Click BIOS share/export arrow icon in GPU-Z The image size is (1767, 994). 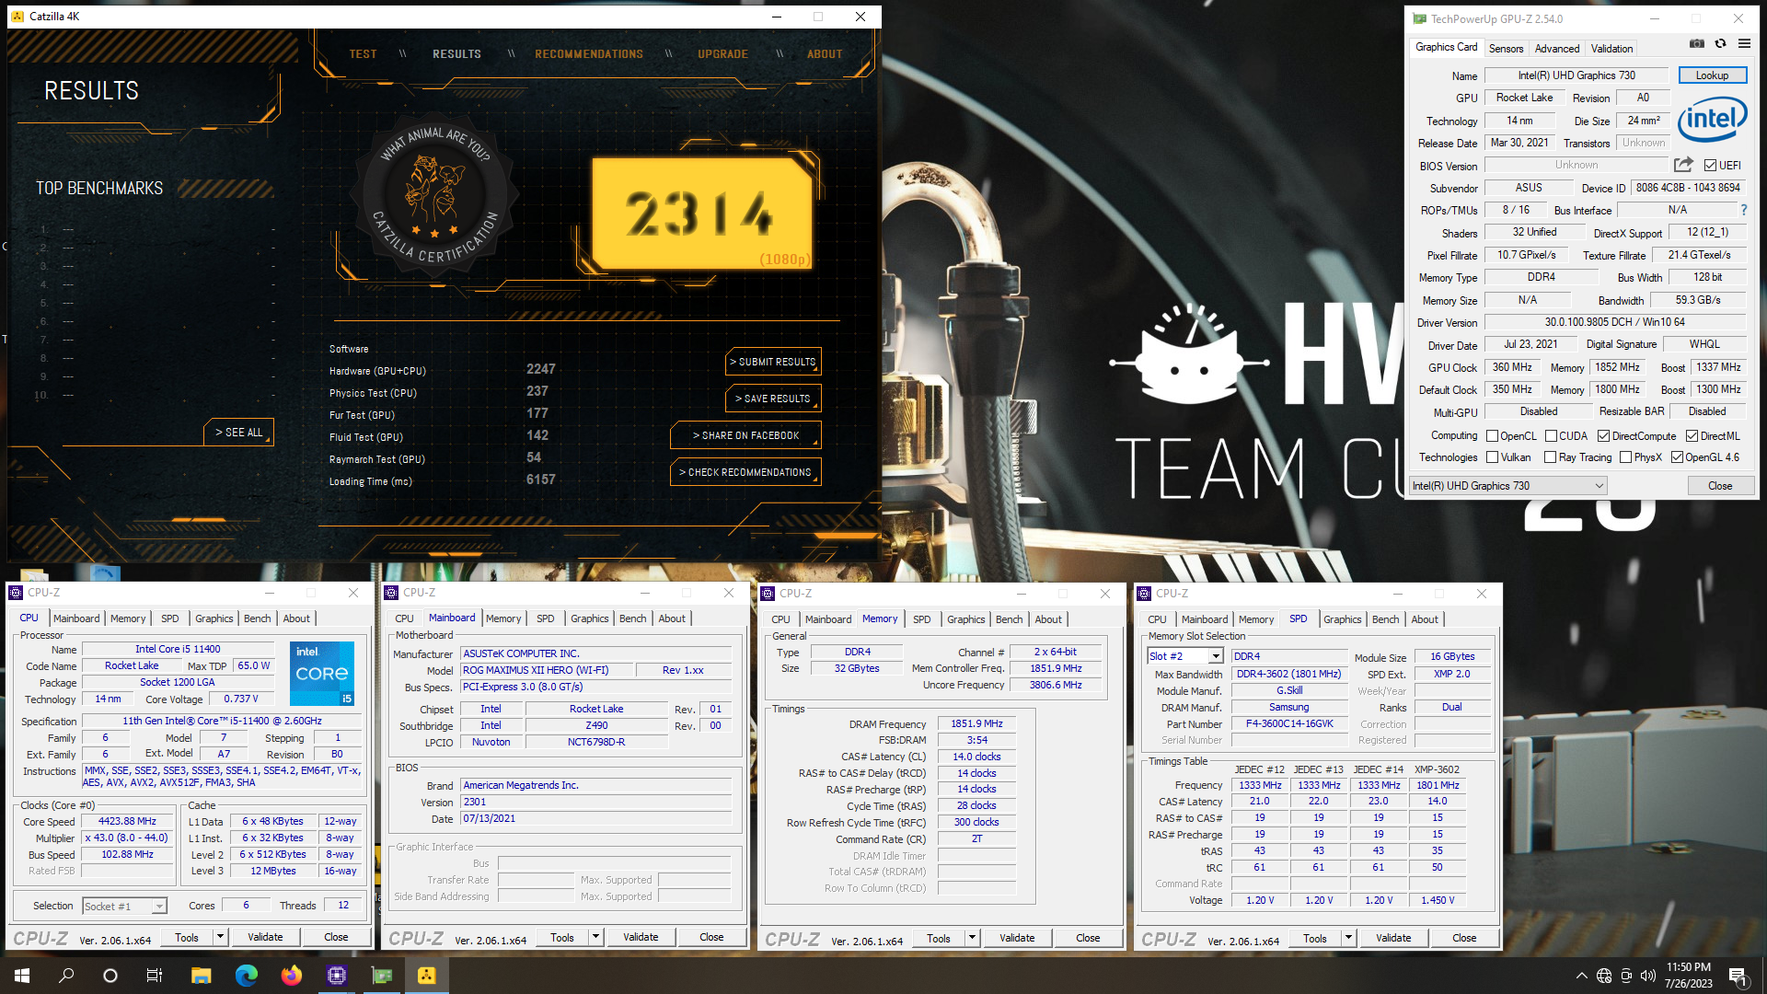[1683, 165]
